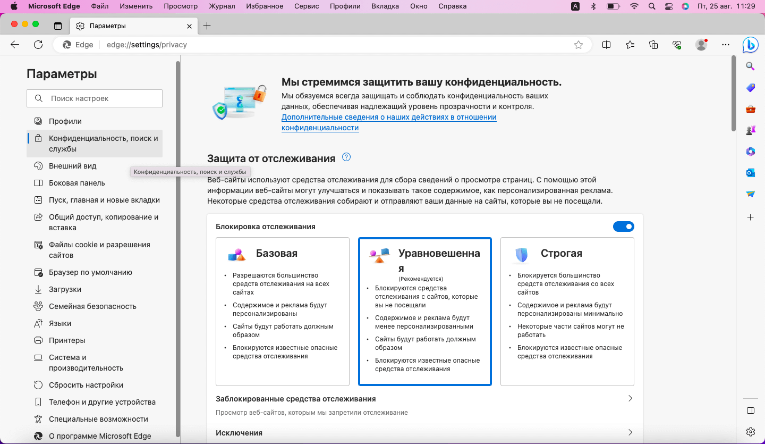This screenshot has height=444, width=765.
Task: Click the back navigation arrow
Action: click(x=15, y=45)
